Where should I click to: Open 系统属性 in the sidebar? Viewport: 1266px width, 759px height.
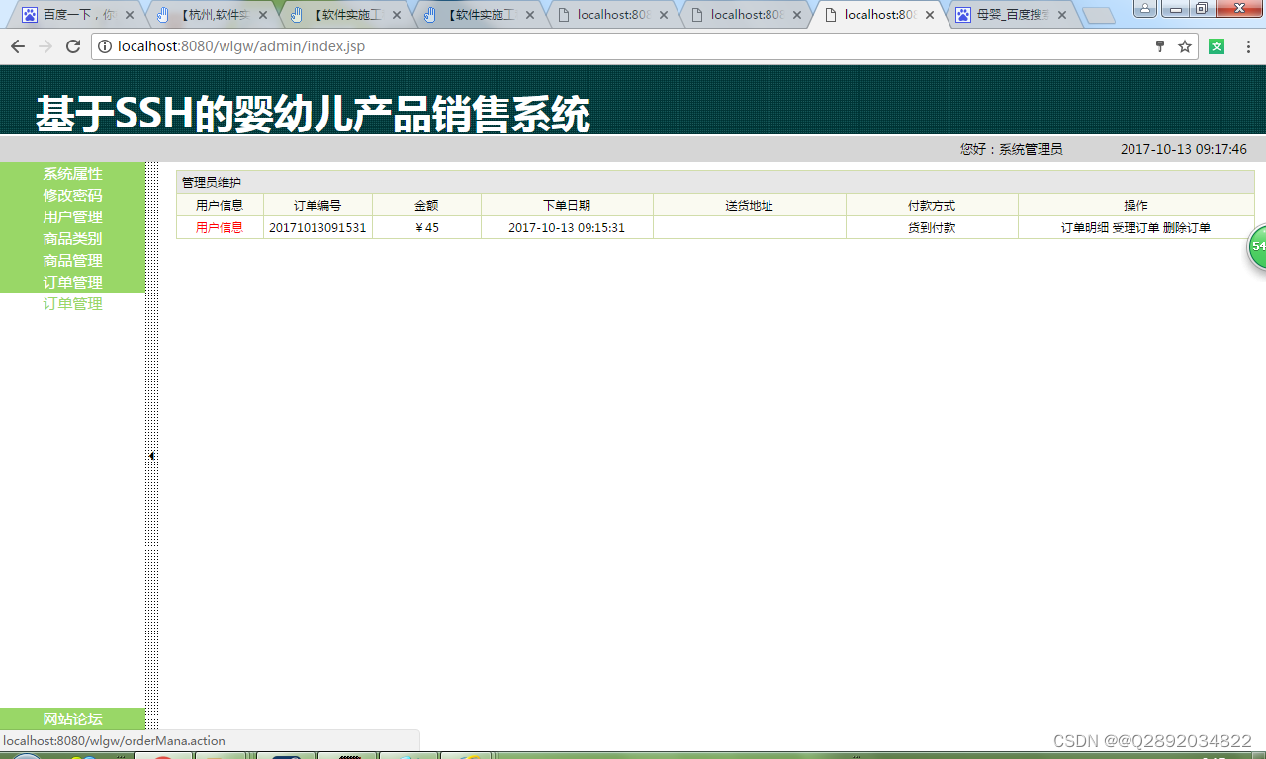(72, 173)
